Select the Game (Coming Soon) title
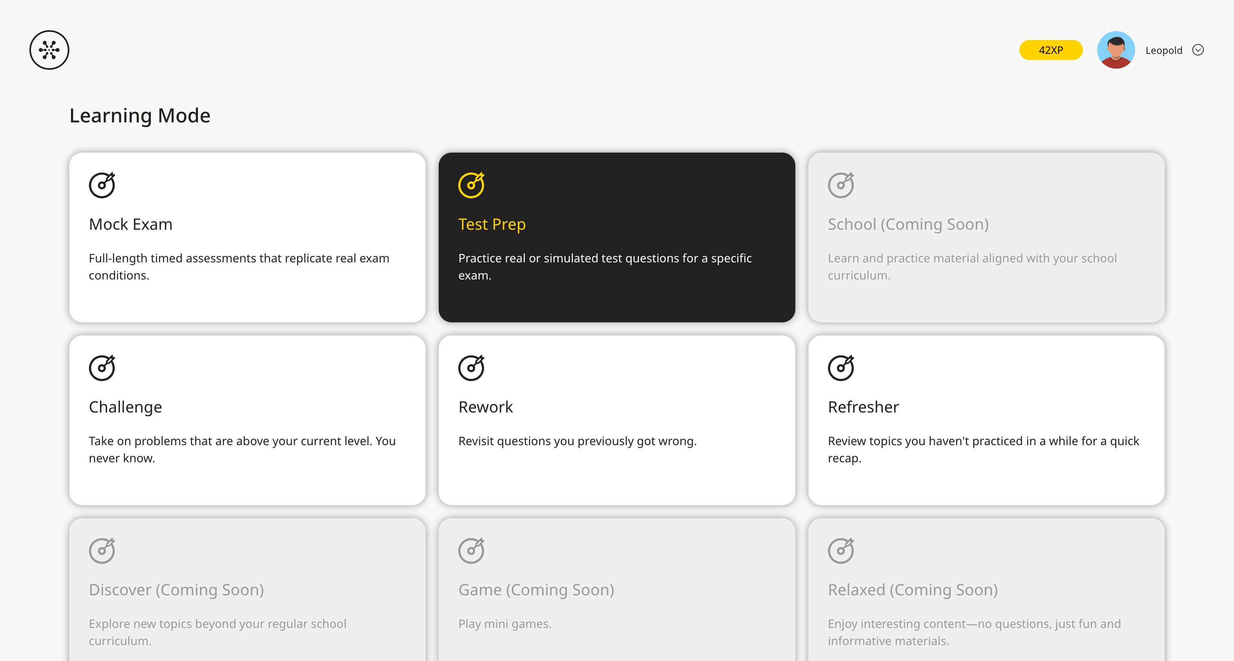Image resolution: width=1234 pixels, height=661 pixels. pos(536,590)
